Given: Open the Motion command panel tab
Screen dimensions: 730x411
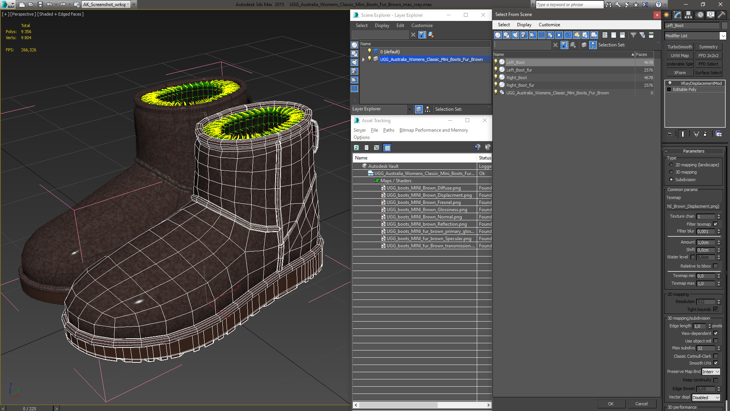Looking at the screenshot, I should 700,15.
